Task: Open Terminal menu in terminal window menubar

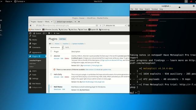Action: (154, 9)
